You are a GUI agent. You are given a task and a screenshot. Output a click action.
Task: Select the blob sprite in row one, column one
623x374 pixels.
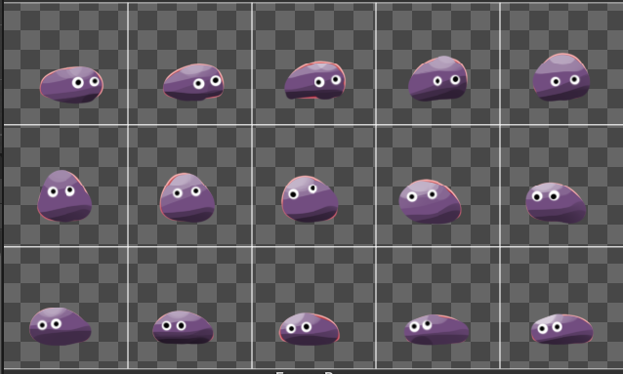coord(71,85)
